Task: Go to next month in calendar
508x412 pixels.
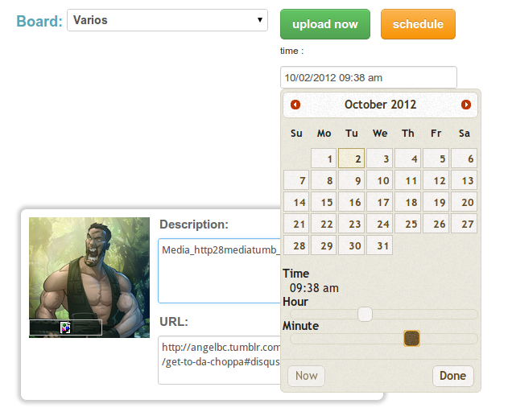Action: click(466, 105)
